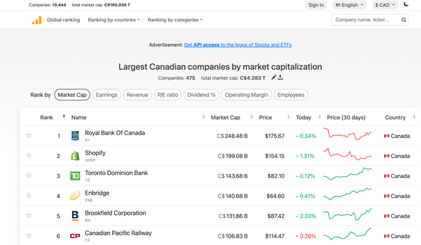Favorite Shopify with its star

[29, 155]
